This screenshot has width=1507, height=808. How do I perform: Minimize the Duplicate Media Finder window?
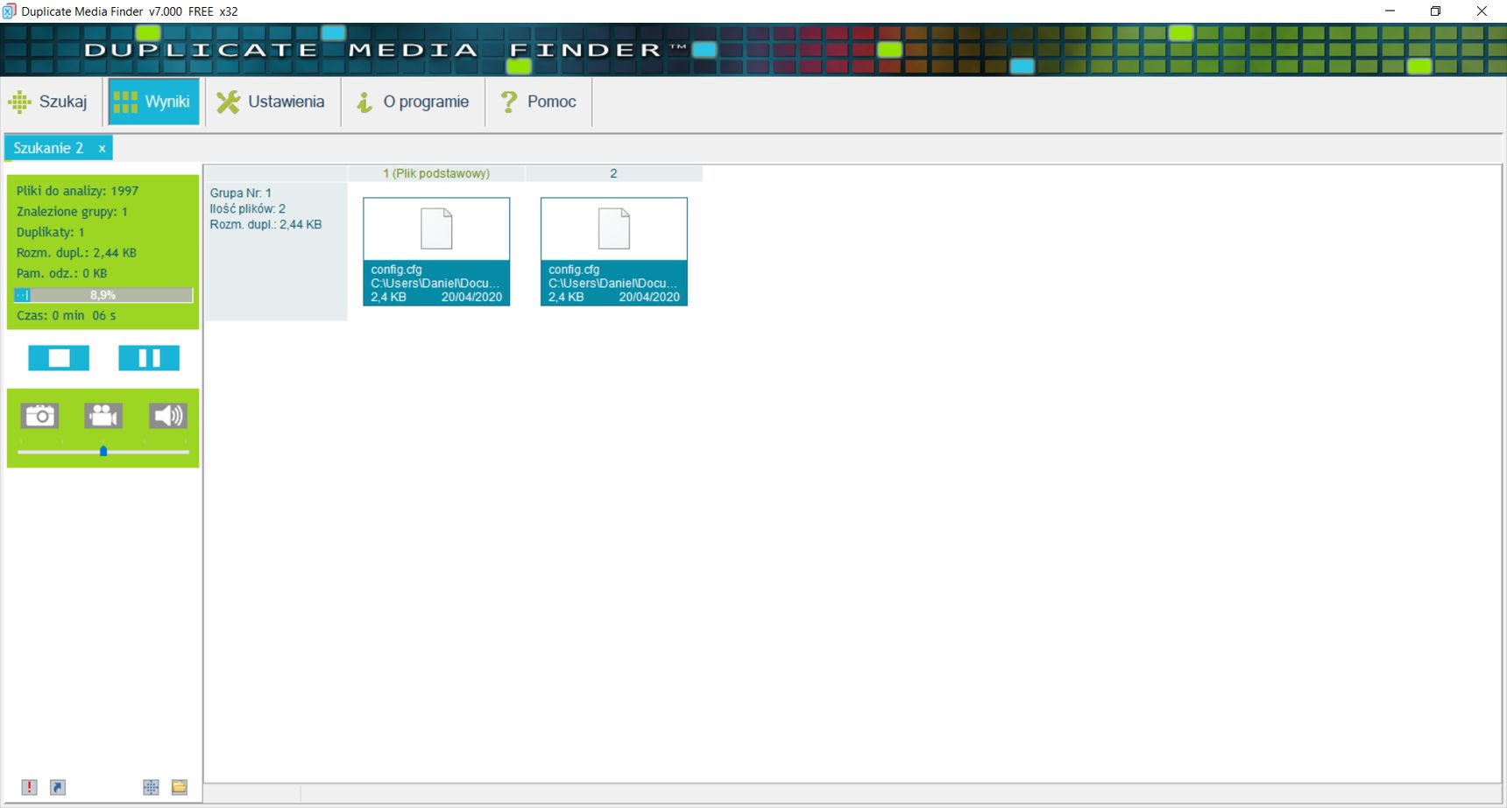click(x=1390, y=11)
